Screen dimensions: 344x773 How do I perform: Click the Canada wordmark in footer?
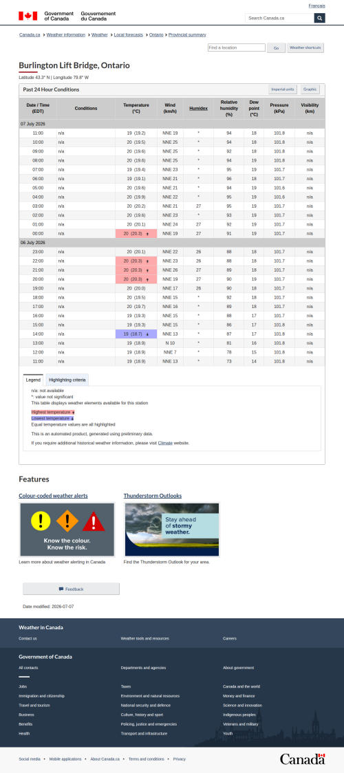[303, 759]
